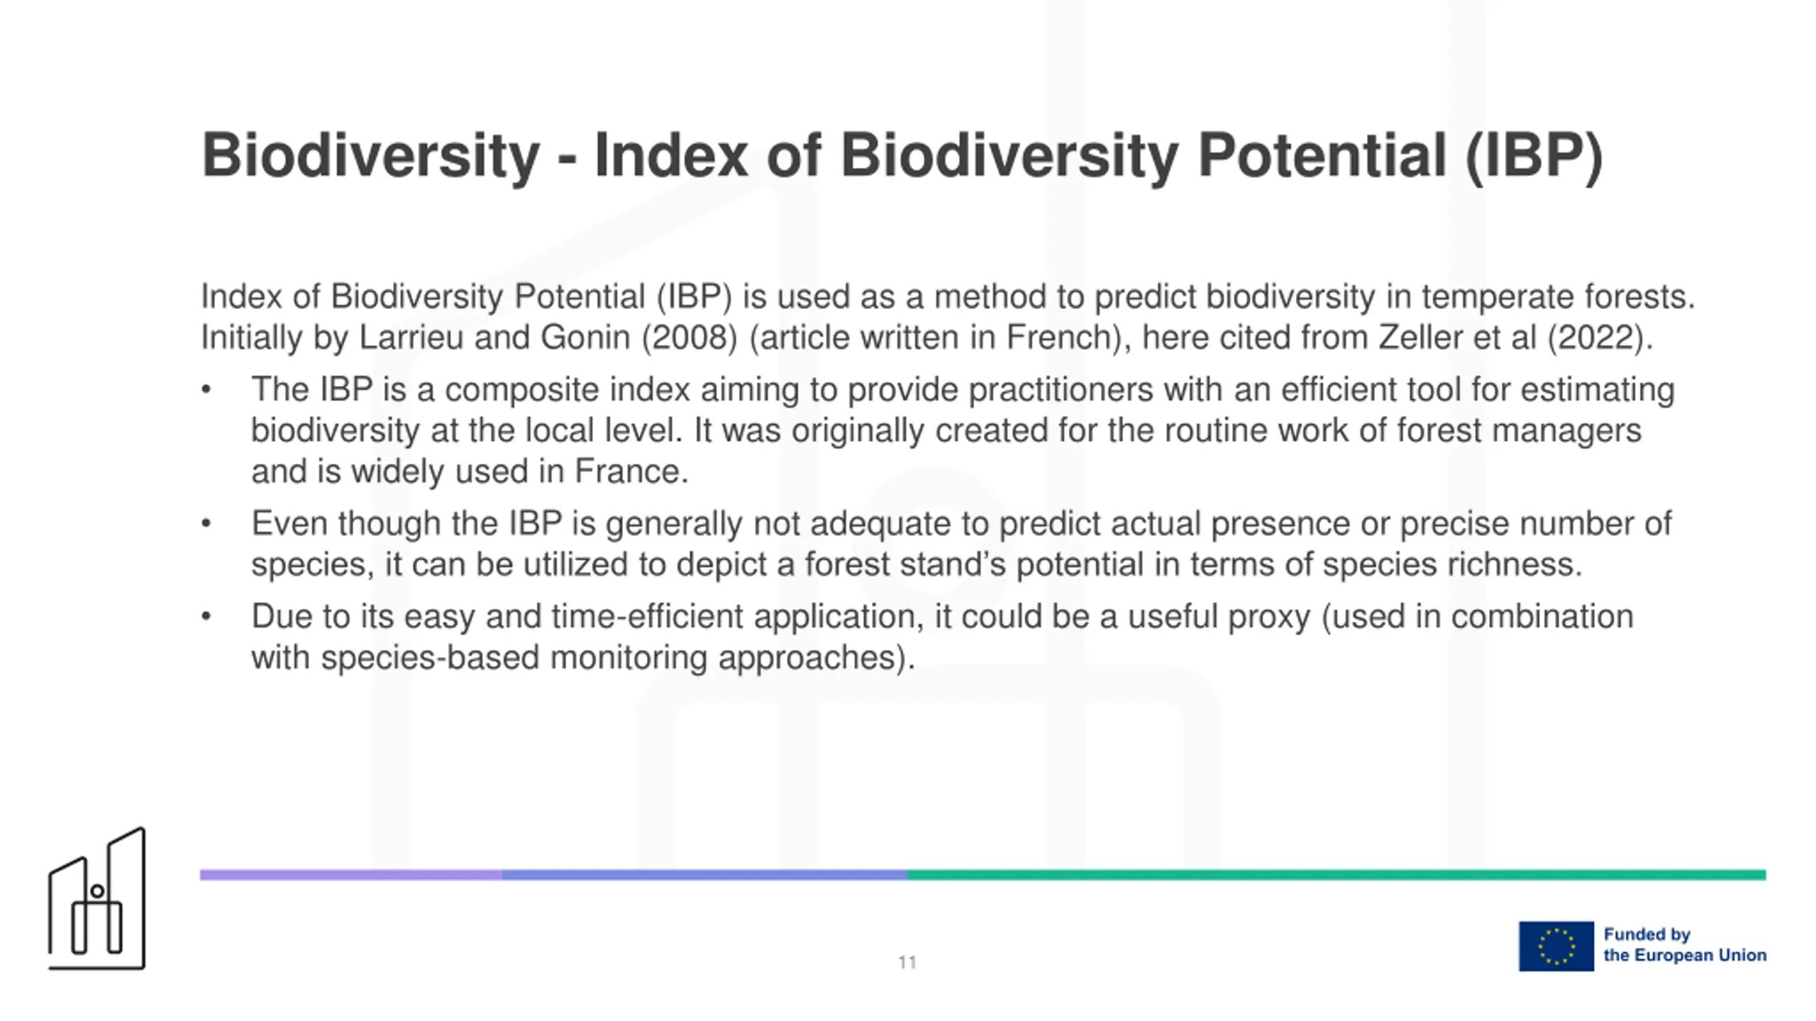This screenshot has width=1816, height=1021.
Task: Click the first bullet point marker
Action: (206, 390)
